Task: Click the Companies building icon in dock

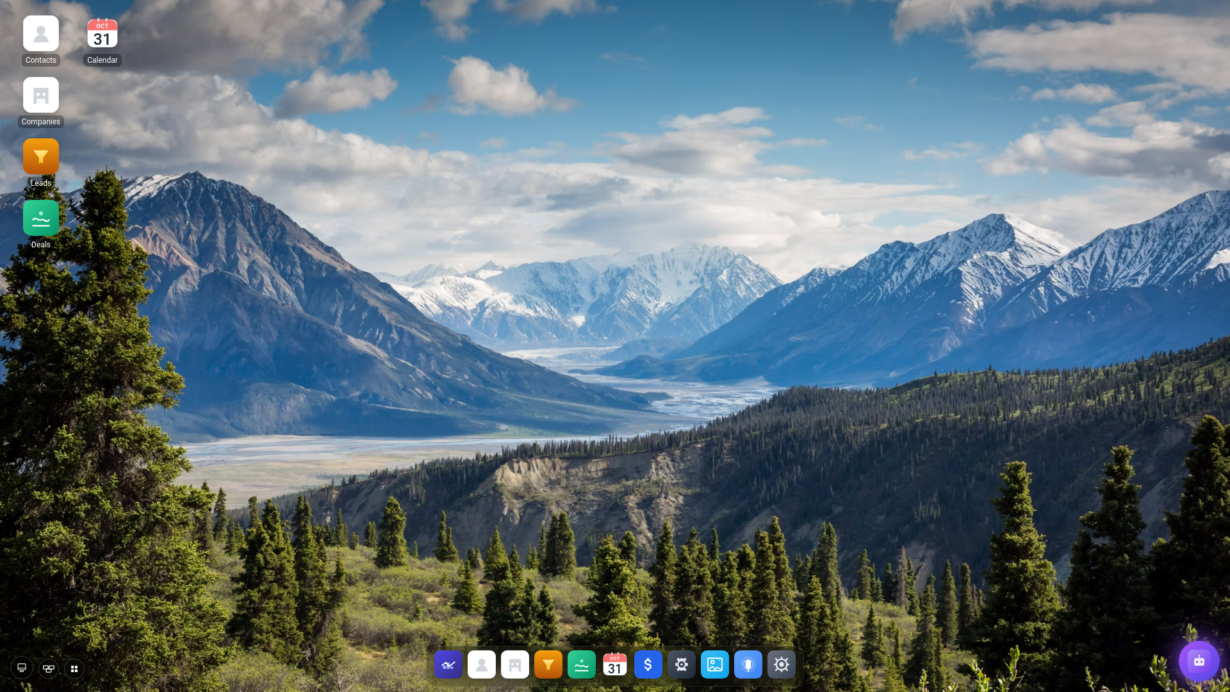Action: click(x=515, y=664)
